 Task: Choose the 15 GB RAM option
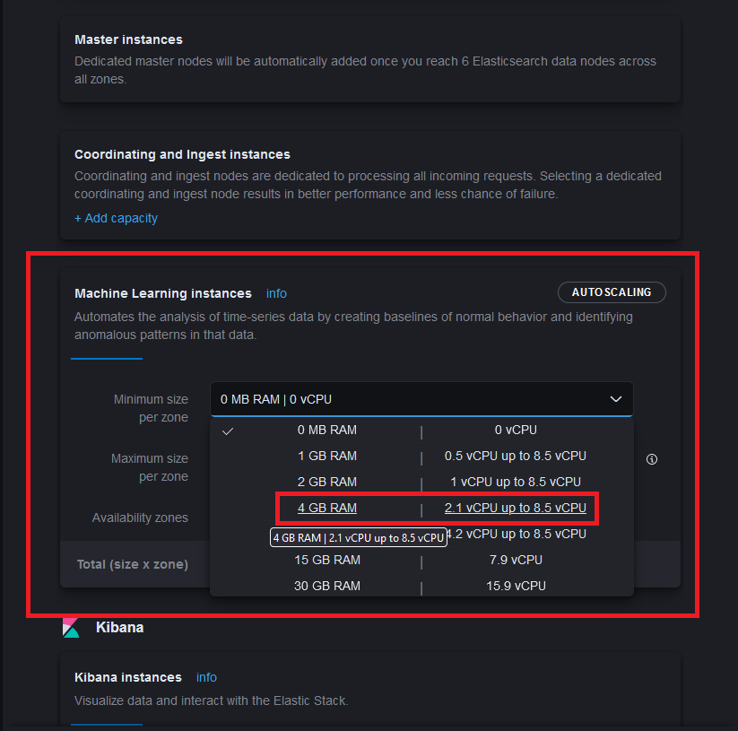click(x=327, y=560)
